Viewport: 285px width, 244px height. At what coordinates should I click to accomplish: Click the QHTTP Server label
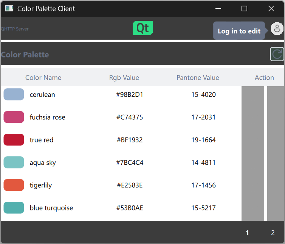[15, 29]
